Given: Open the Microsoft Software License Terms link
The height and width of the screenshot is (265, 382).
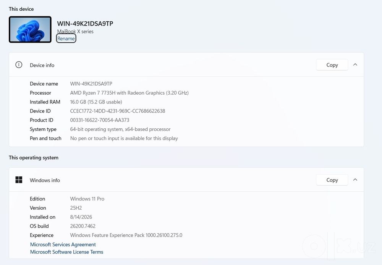Looking at the screenshot, I should [x=66, y=252].
